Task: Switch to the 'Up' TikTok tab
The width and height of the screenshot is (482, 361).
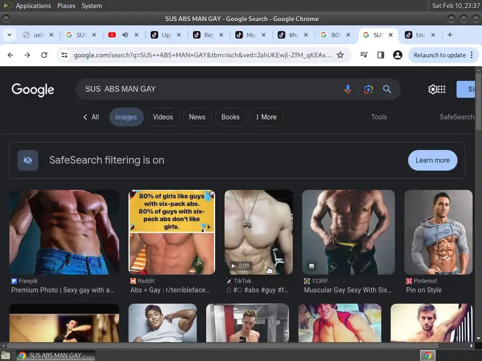Action: [x=166, y=35]
